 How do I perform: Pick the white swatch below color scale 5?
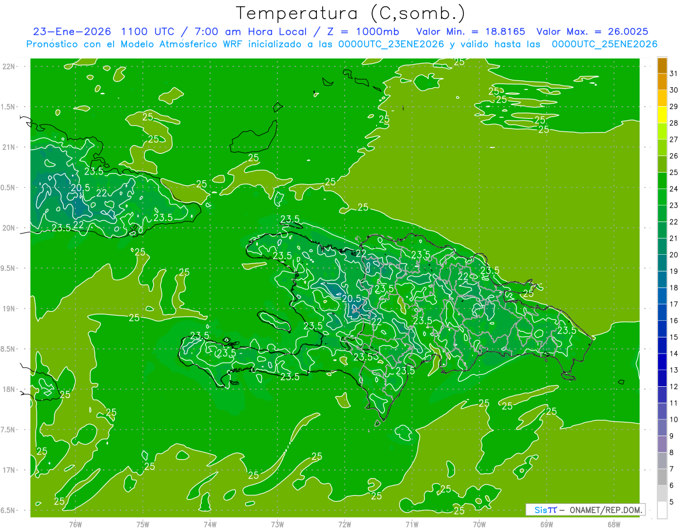662,510
